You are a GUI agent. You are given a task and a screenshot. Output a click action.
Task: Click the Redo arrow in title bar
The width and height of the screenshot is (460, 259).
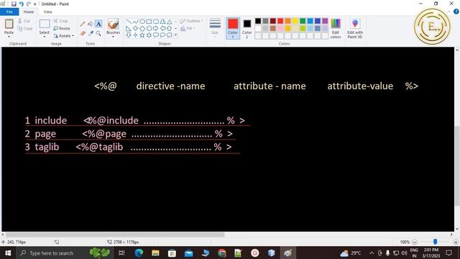pos(29,4)
